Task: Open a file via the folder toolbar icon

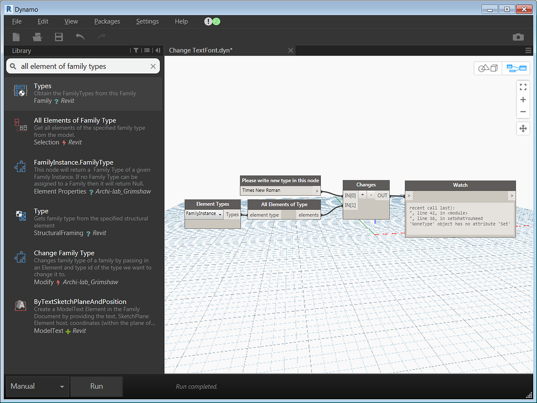Action: 37,37
